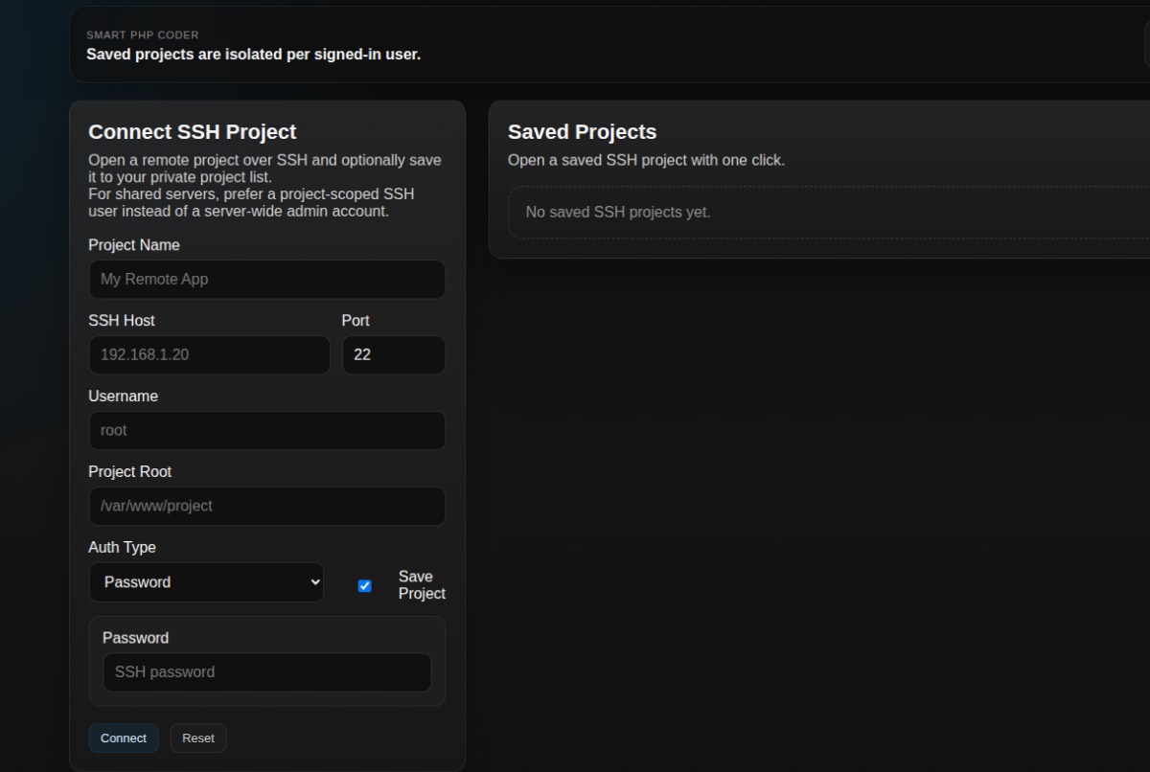Click the "No saved SSH projects yet" box

pyautogui.click(x=824, y=213)
